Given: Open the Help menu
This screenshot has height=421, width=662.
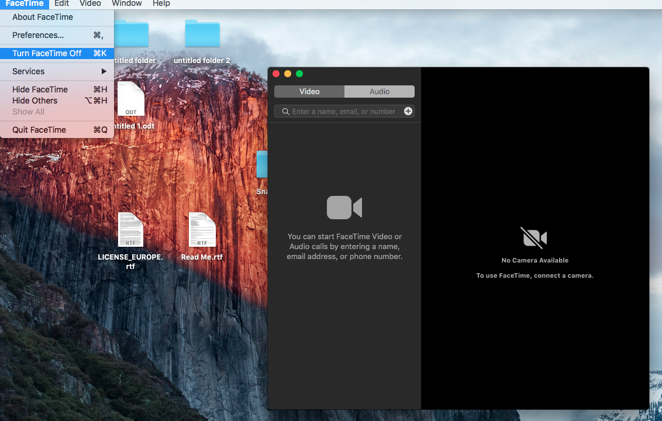Looking at the screenshot, I should pos(161,4).
